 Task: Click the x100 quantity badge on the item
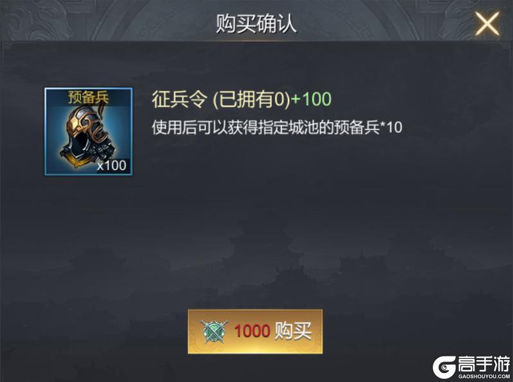(x=112, y=165)
